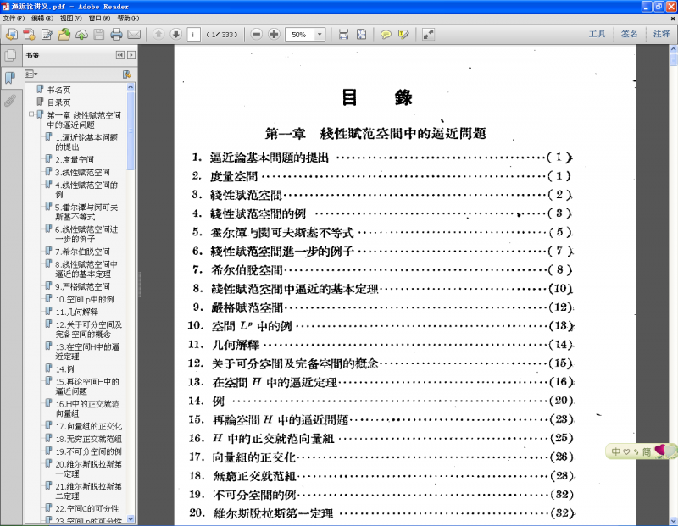
Task: Click the Print toolbar icon
Action: tap(116, 34)
